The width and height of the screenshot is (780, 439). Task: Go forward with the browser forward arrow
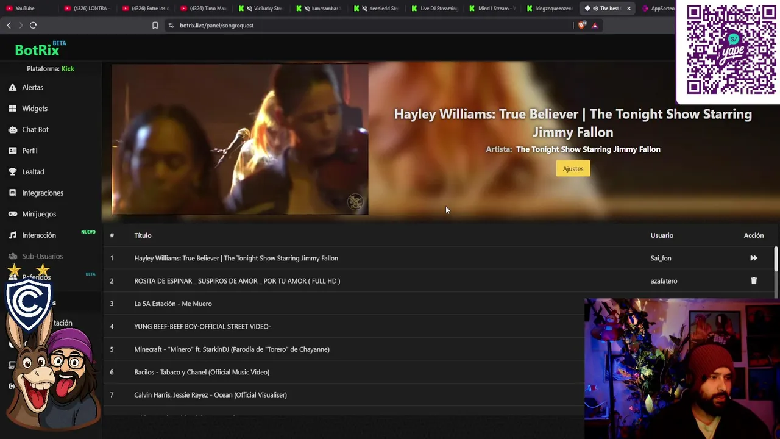point(20,25)
